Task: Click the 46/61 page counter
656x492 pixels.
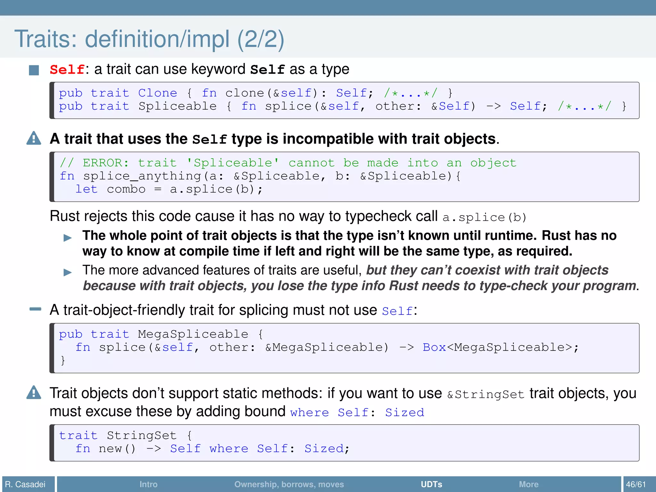Action: 636,484
